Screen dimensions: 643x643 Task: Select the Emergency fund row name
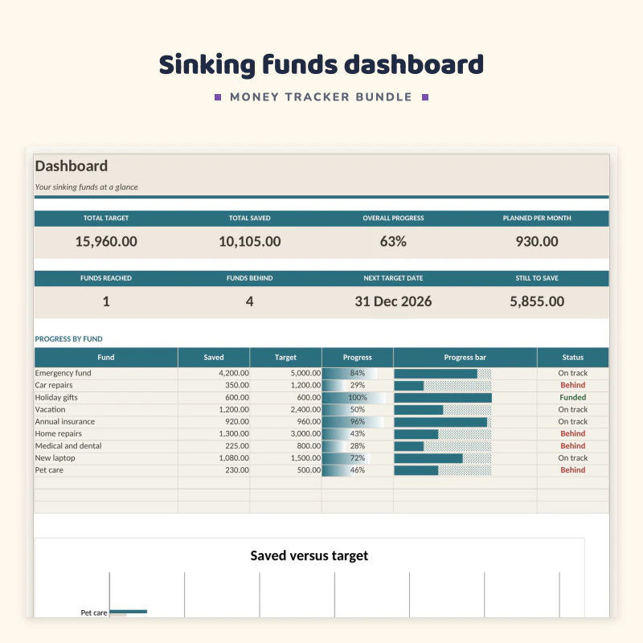pyautogui.click(x=63, y=373)
